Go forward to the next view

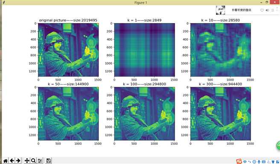pyautogui.click(x=18, y=161)
